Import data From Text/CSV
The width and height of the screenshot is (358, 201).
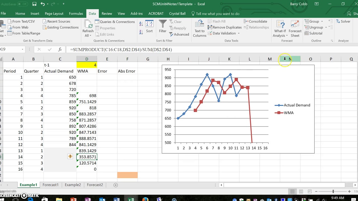tap(21, 21)
